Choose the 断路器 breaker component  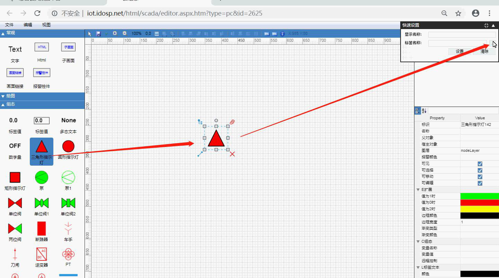[x=41, y=229]
